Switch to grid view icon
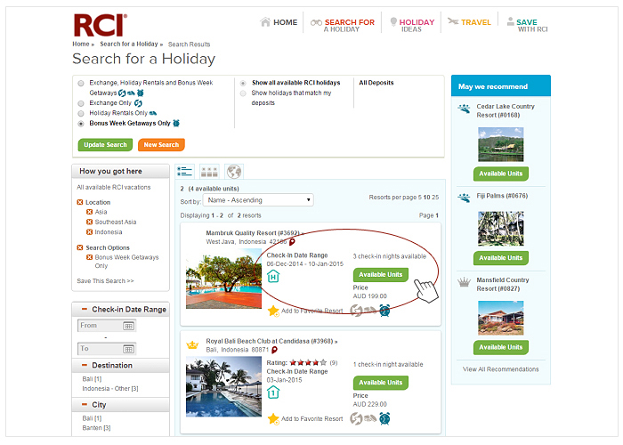This screenshot has height=445, width=623. click(209, 172)
